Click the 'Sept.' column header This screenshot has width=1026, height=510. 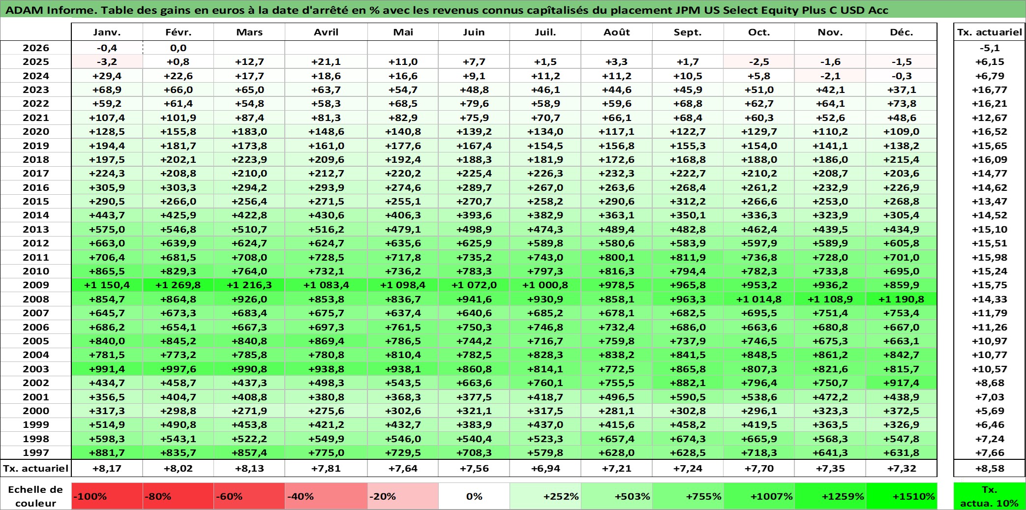(688, 32)
